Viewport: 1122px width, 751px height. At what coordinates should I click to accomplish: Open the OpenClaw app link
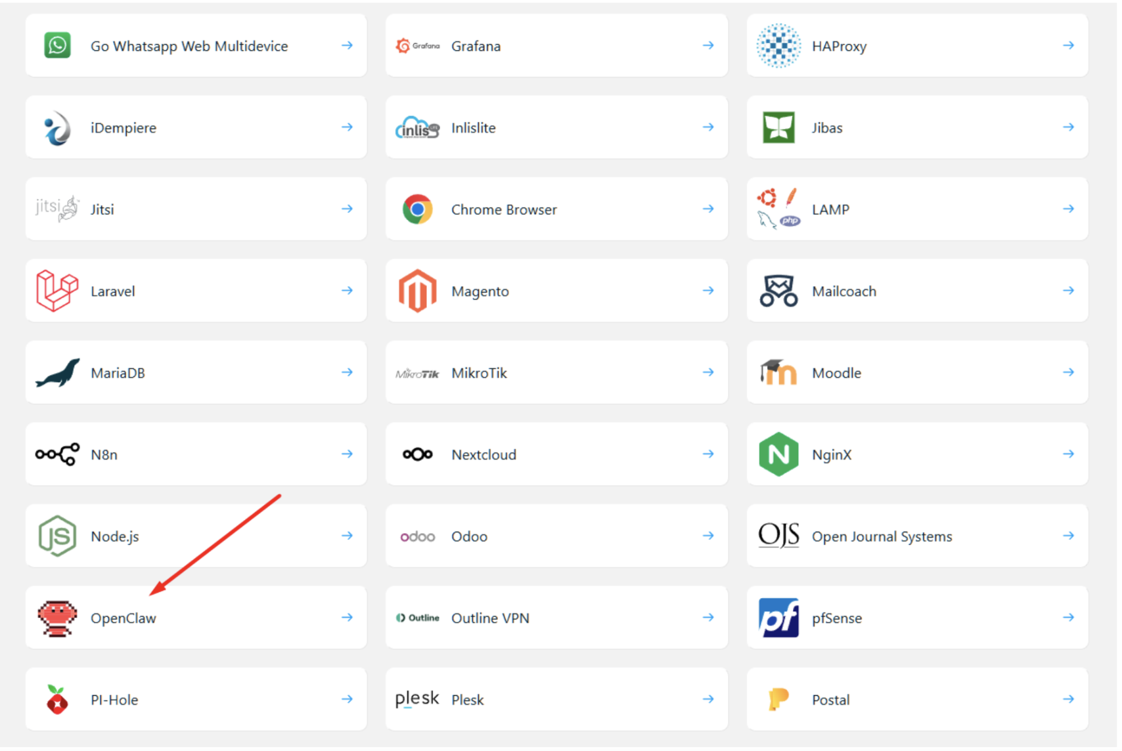pyautogui.click(x=196, y=617)
